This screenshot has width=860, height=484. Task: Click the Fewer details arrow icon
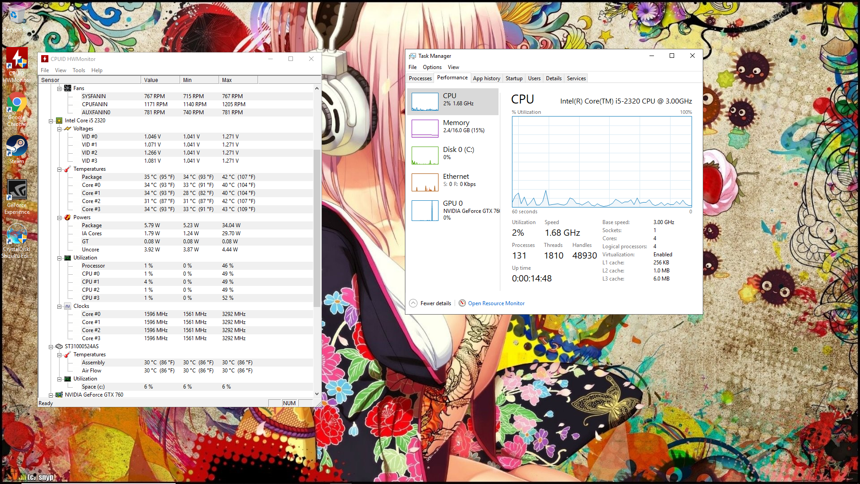413,303
